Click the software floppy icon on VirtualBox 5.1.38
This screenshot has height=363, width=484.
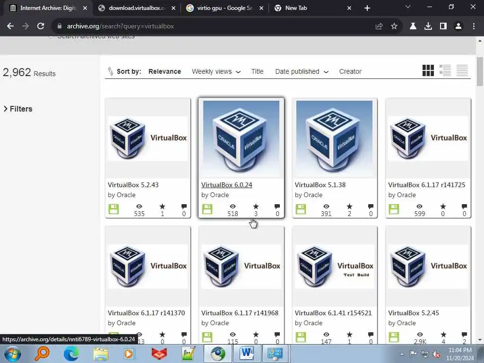tap(301, 209)
